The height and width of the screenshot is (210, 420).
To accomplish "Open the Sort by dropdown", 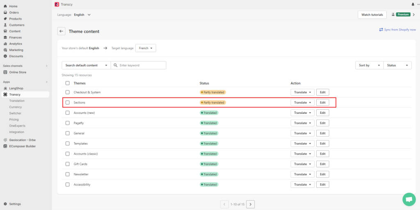I will [x=370, y=65].
